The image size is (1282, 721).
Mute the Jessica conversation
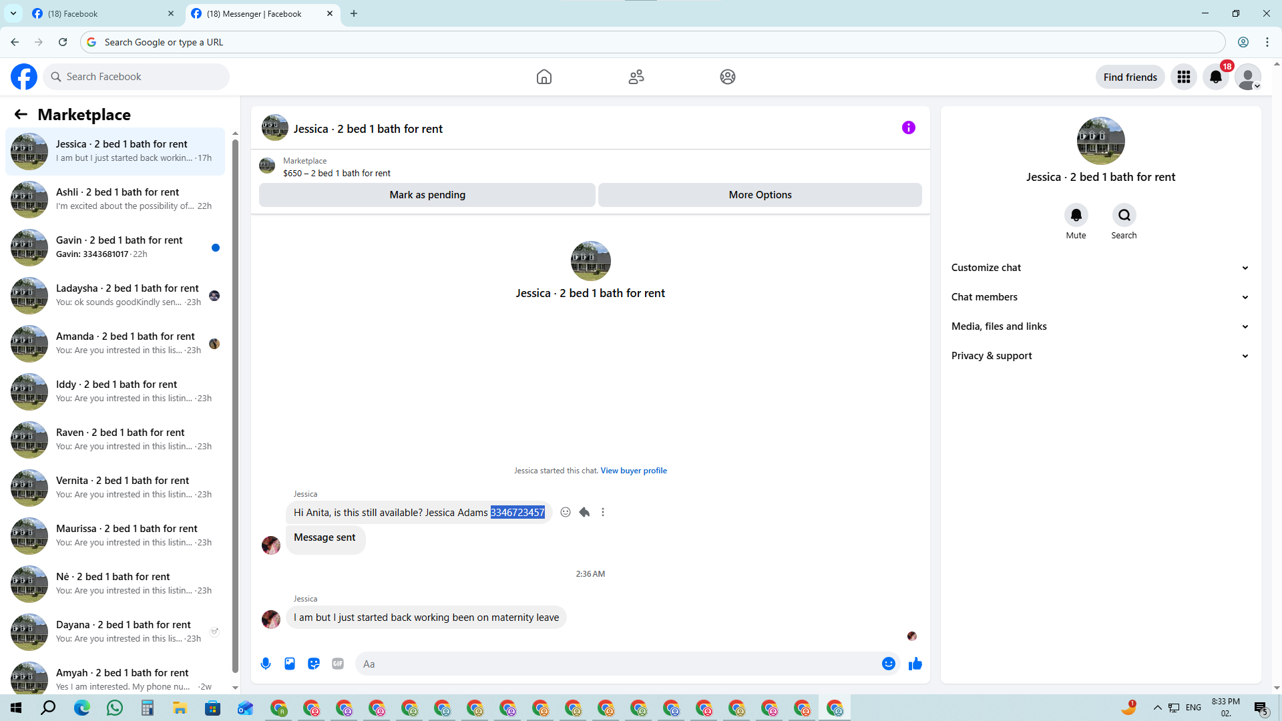click(1076, 216)
